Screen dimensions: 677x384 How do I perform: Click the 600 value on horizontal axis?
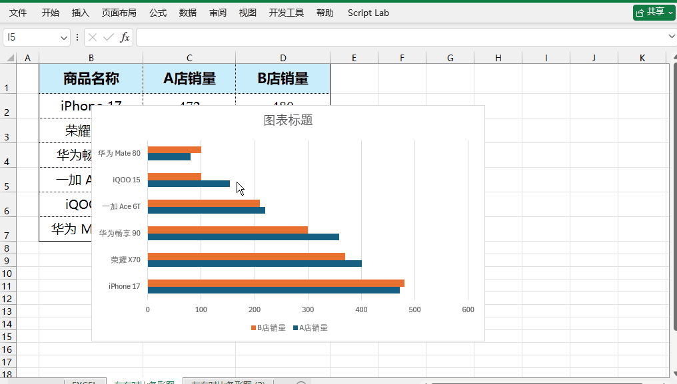pos(468,309)
